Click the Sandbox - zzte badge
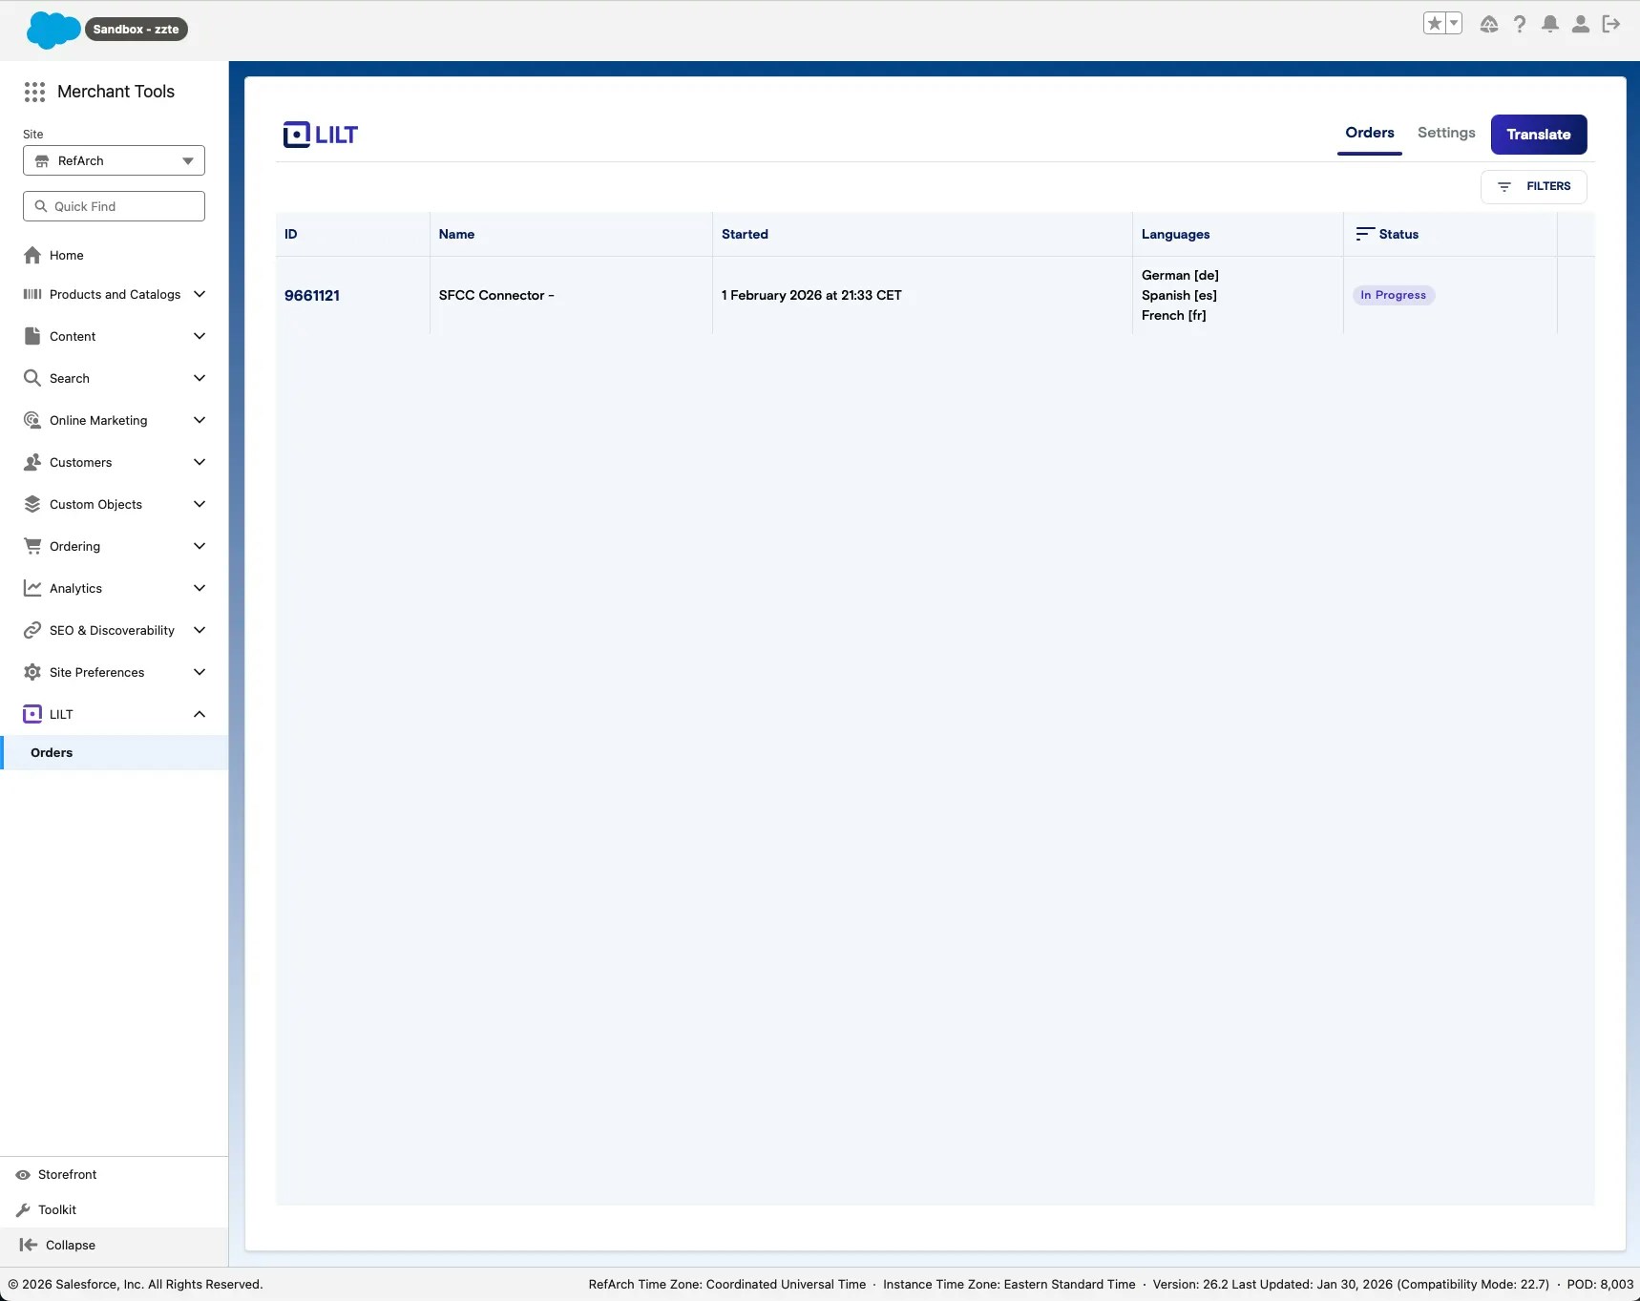Image resolution: width=1640 pixels, height=1301 pixels. (136, 30)
